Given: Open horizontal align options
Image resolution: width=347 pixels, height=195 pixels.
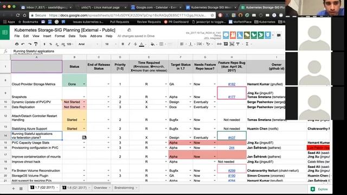Looking at the screenshot, I should (x=182, y=44).
